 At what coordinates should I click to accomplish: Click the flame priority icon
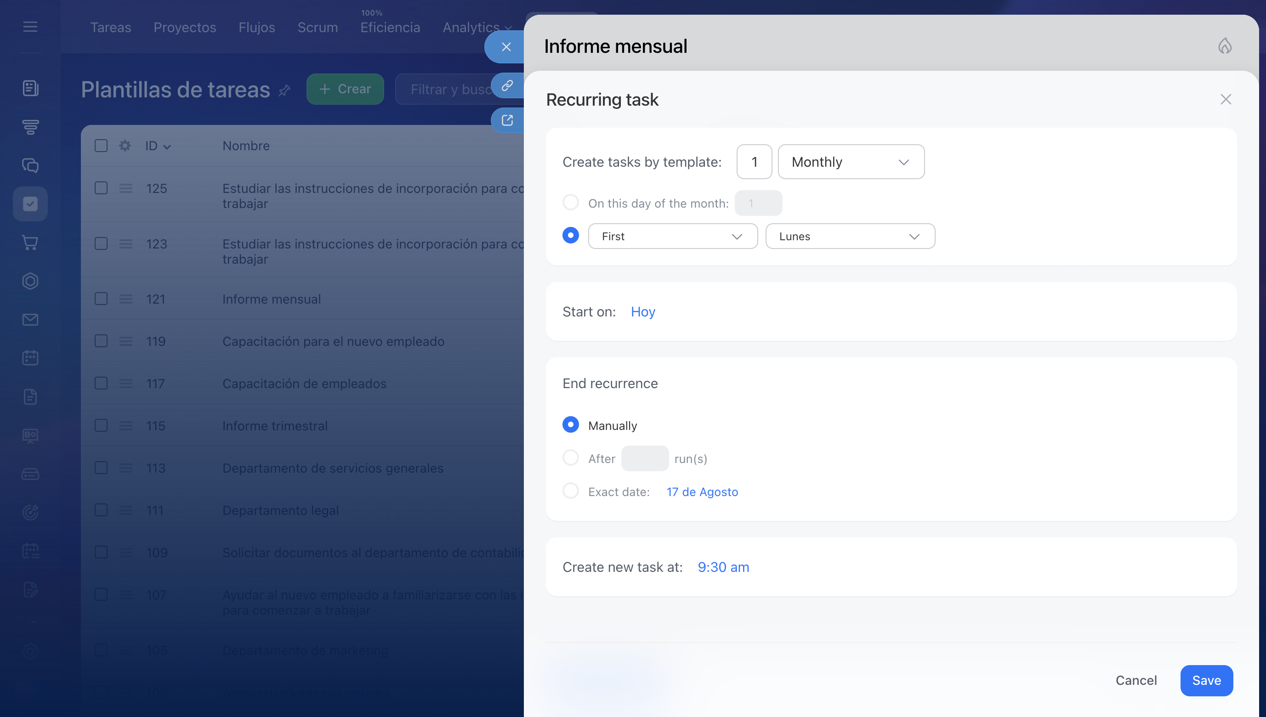1225,46
